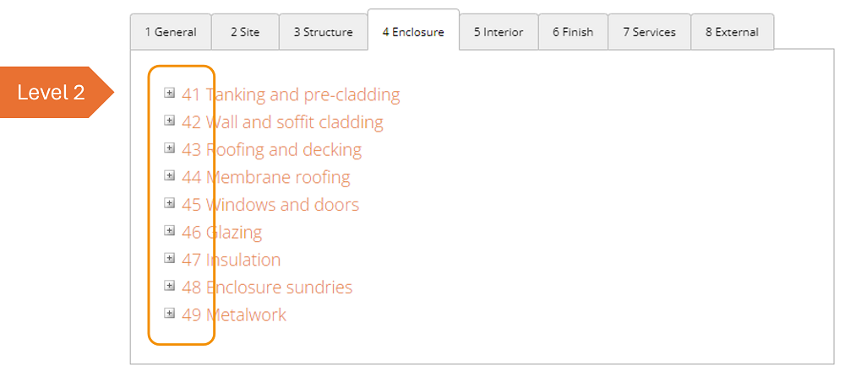The width and height of the screenshot is (845, 376).
Task: Select the 3 Structure tab
Action: pos(323,32)
